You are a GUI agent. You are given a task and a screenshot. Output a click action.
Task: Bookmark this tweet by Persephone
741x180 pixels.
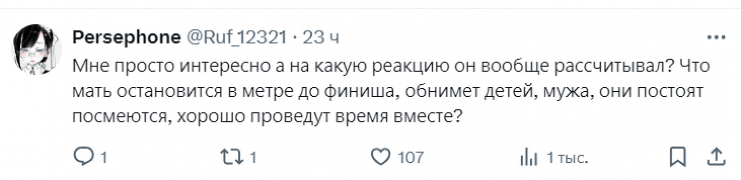[x=677, y=157]
